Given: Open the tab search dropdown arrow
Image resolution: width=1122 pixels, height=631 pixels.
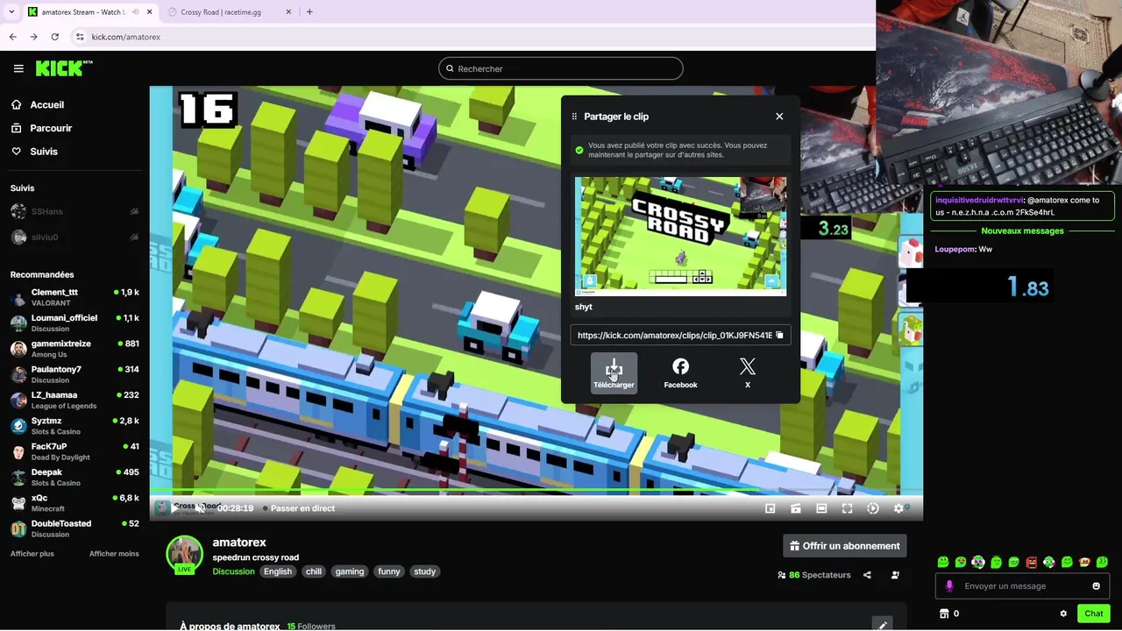Looking at the screenshot, I should pos(11,12).
